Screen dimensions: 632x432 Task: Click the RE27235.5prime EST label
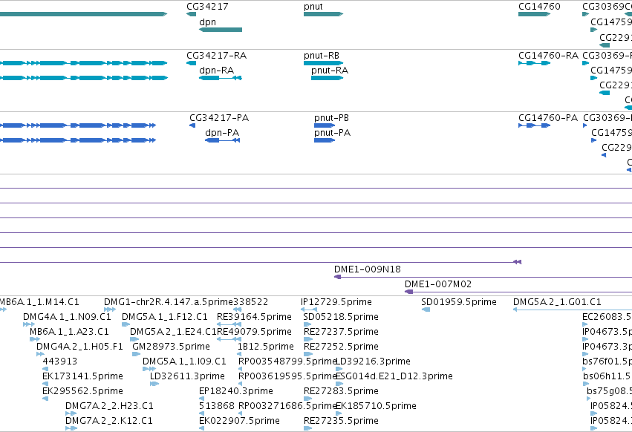(x=341, y=421)
